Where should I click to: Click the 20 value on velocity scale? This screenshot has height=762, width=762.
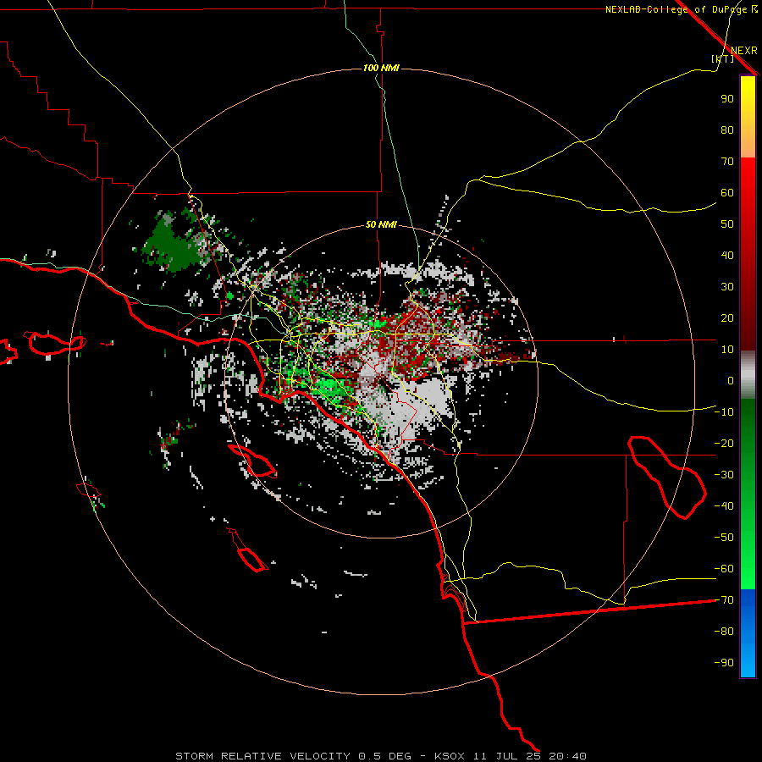point(727,318)
